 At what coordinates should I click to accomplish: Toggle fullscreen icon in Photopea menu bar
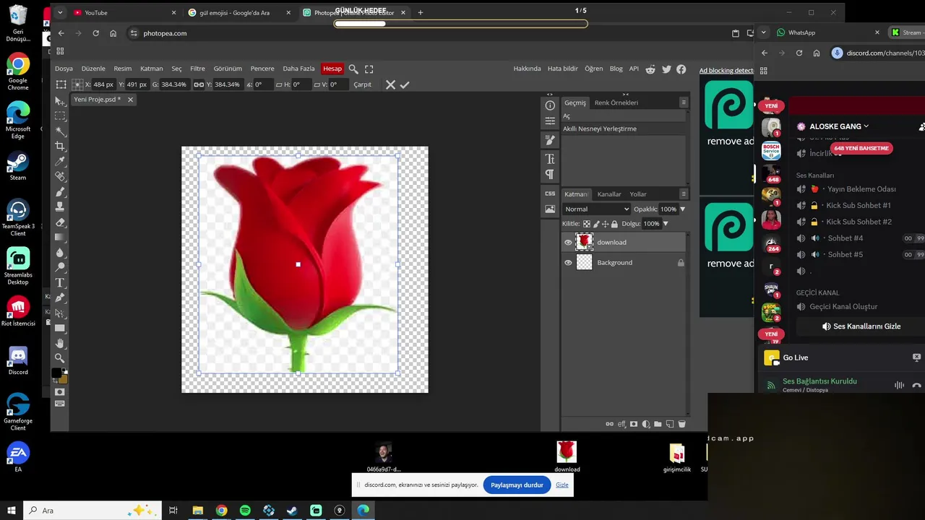pyautogui.click(x=369, y=69)
